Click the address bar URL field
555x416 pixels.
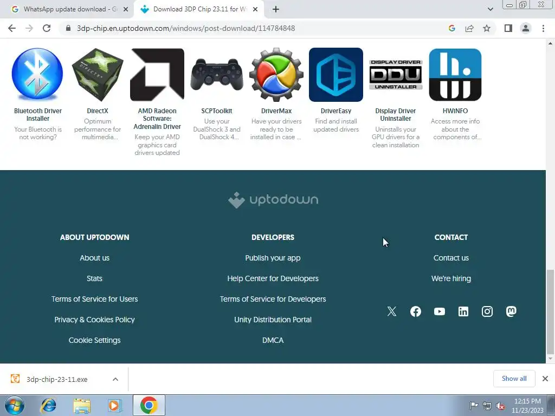click(185, 28)
